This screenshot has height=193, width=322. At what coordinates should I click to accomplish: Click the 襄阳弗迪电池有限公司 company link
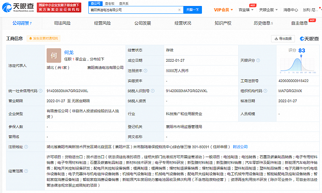coord(108,67)
